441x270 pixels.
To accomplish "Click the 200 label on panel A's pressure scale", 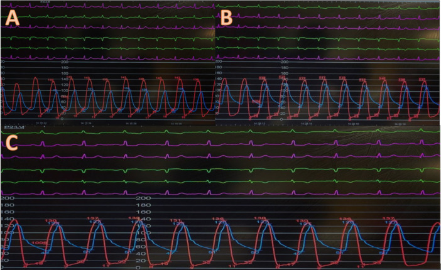I will click(65, 62).
